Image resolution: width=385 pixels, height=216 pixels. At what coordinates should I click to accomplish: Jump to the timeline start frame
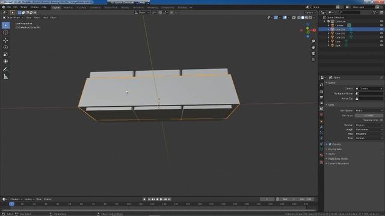149,199
